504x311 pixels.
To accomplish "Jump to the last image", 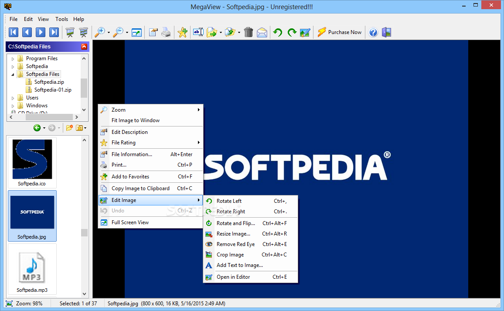I will (x=54, y=32).
